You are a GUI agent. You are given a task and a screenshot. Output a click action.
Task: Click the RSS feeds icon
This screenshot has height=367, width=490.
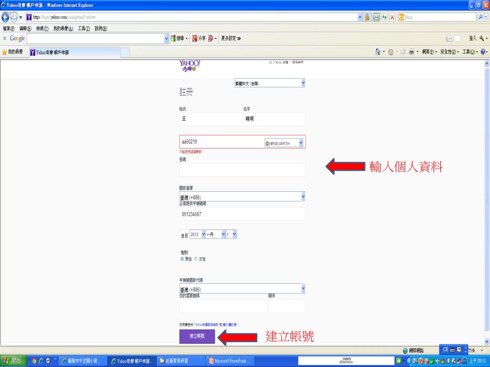390,52
